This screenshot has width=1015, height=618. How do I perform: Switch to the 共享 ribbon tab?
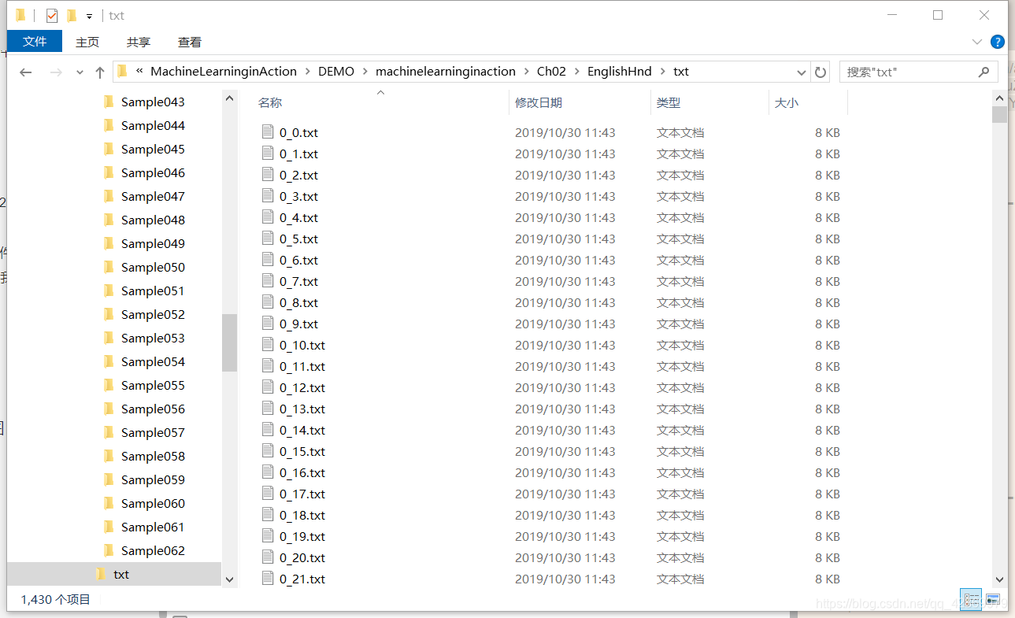click(x=139, y=43)
